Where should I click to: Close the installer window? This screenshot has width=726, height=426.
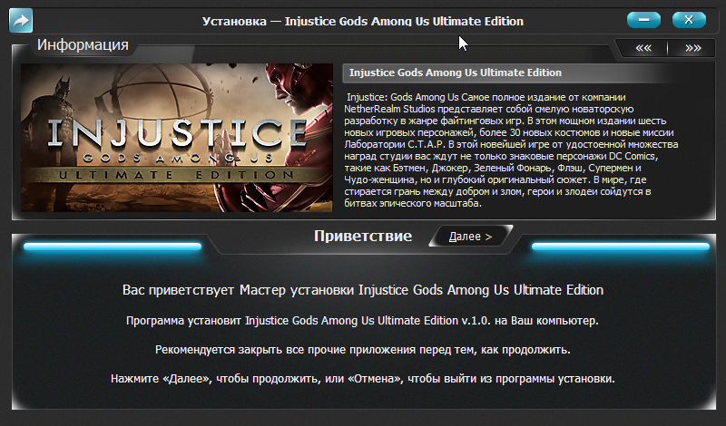689,19
